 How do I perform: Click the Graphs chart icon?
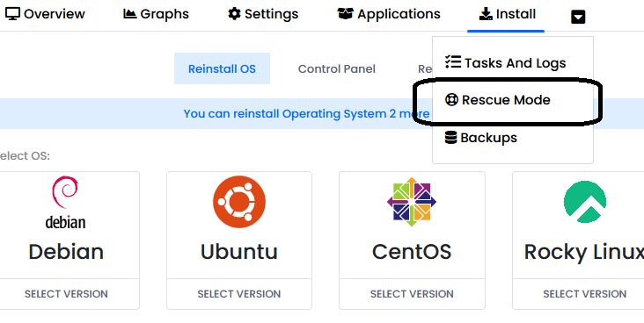(130, 14)
